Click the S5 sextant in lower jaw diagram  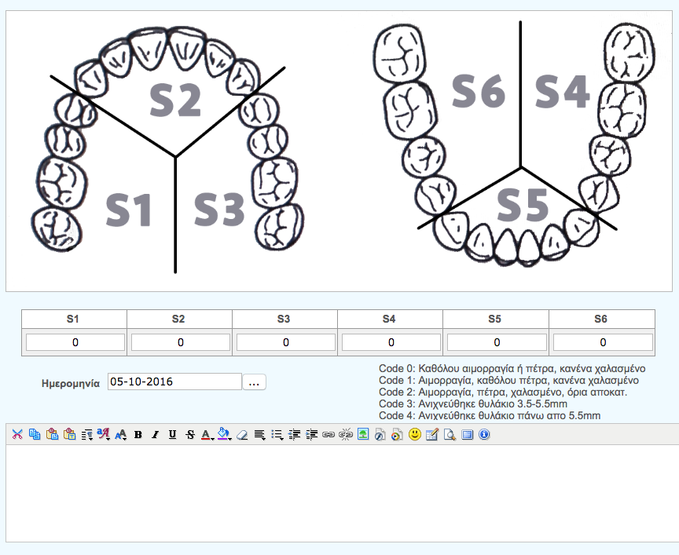[x=523, y=205]
